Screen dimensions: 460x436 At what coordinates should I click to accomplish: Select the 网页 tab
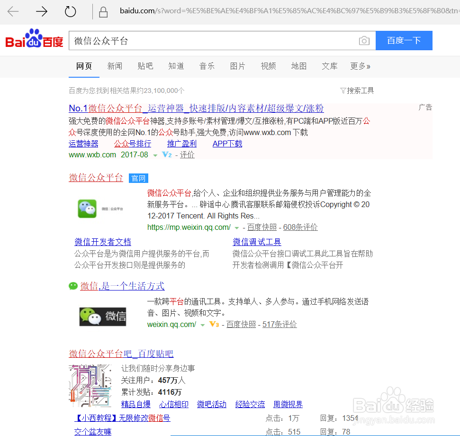84,66
